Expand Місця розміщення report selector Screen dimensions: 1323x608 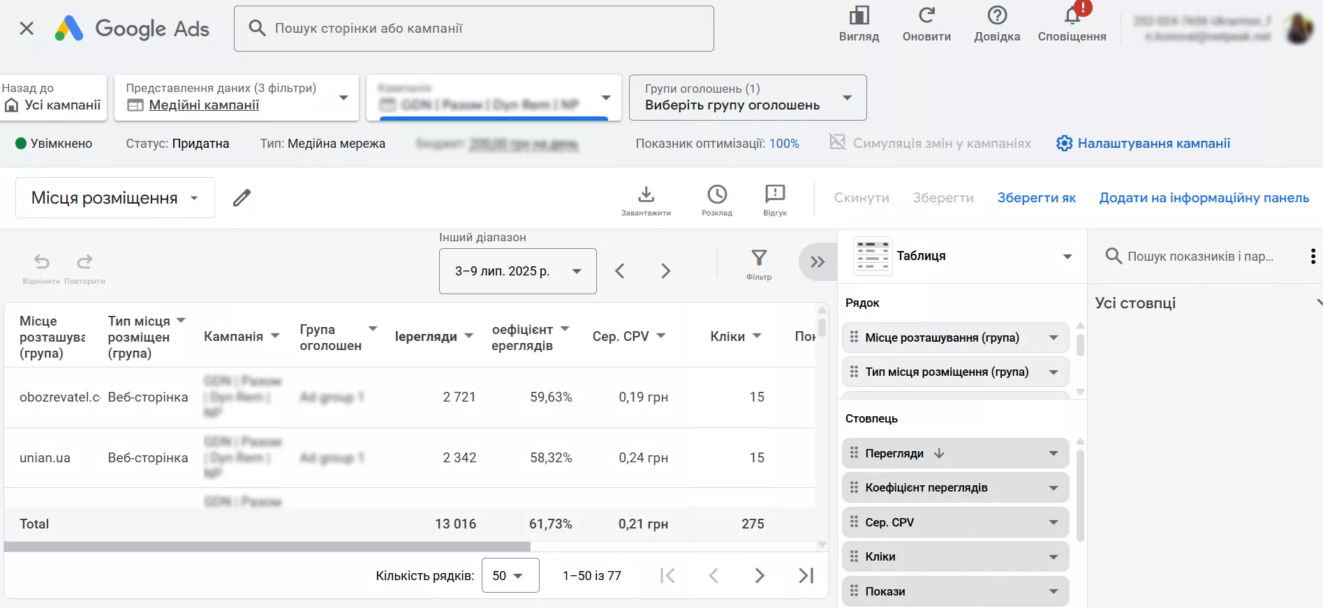coord(115,198)
